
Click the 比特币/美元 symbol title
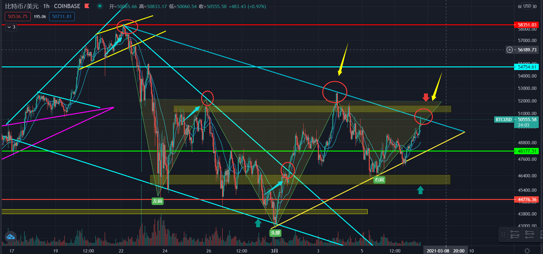click(22, 6)
